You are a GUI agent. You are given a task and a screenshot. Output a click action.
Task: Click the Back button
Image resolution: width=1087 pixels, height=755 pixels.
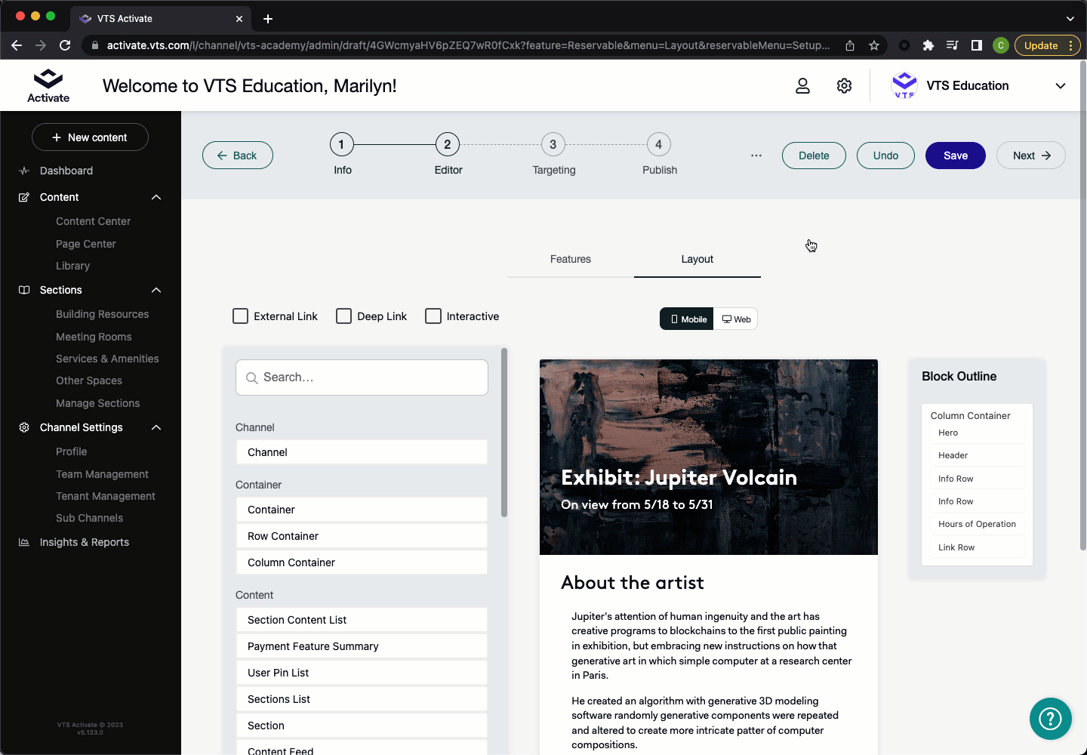coord(238,156)
